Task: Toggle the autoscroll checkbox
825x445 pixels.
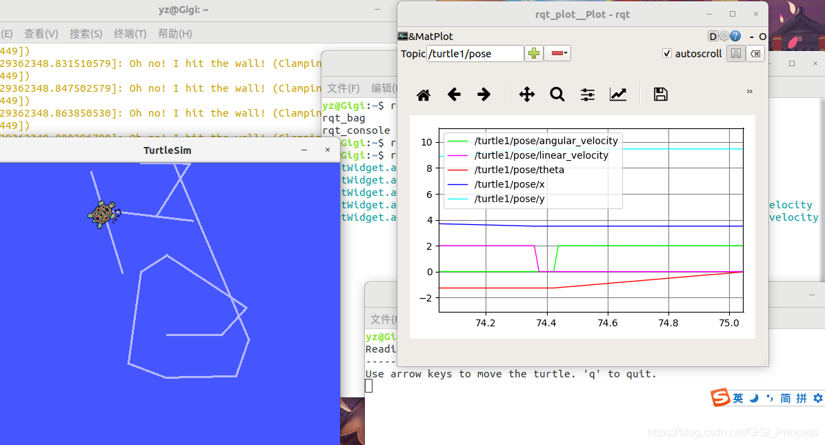Action: (x=667, y=53)
